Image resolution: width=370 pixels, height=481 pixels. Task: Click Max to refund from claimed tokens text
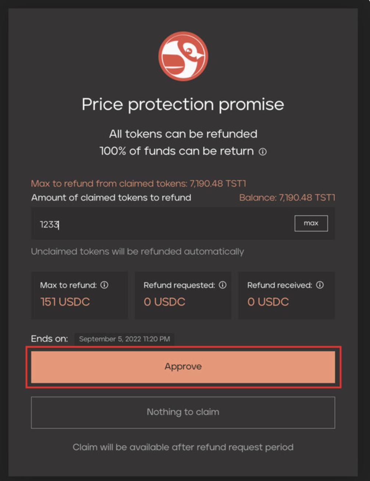click(x=138, y=184)
